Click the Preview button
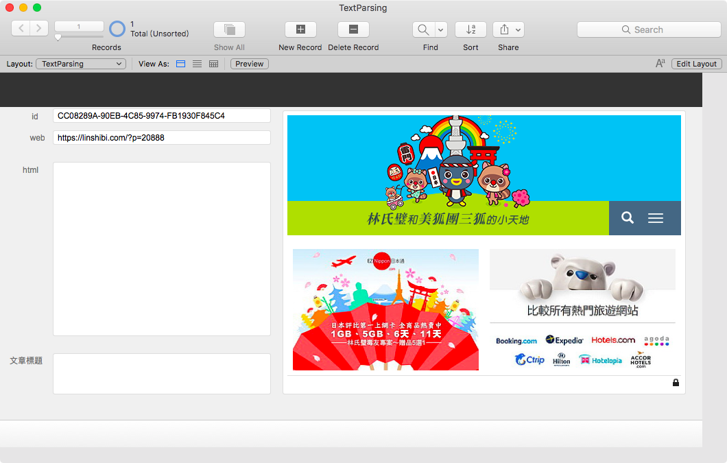727x463 pixels. click(250, 64)
